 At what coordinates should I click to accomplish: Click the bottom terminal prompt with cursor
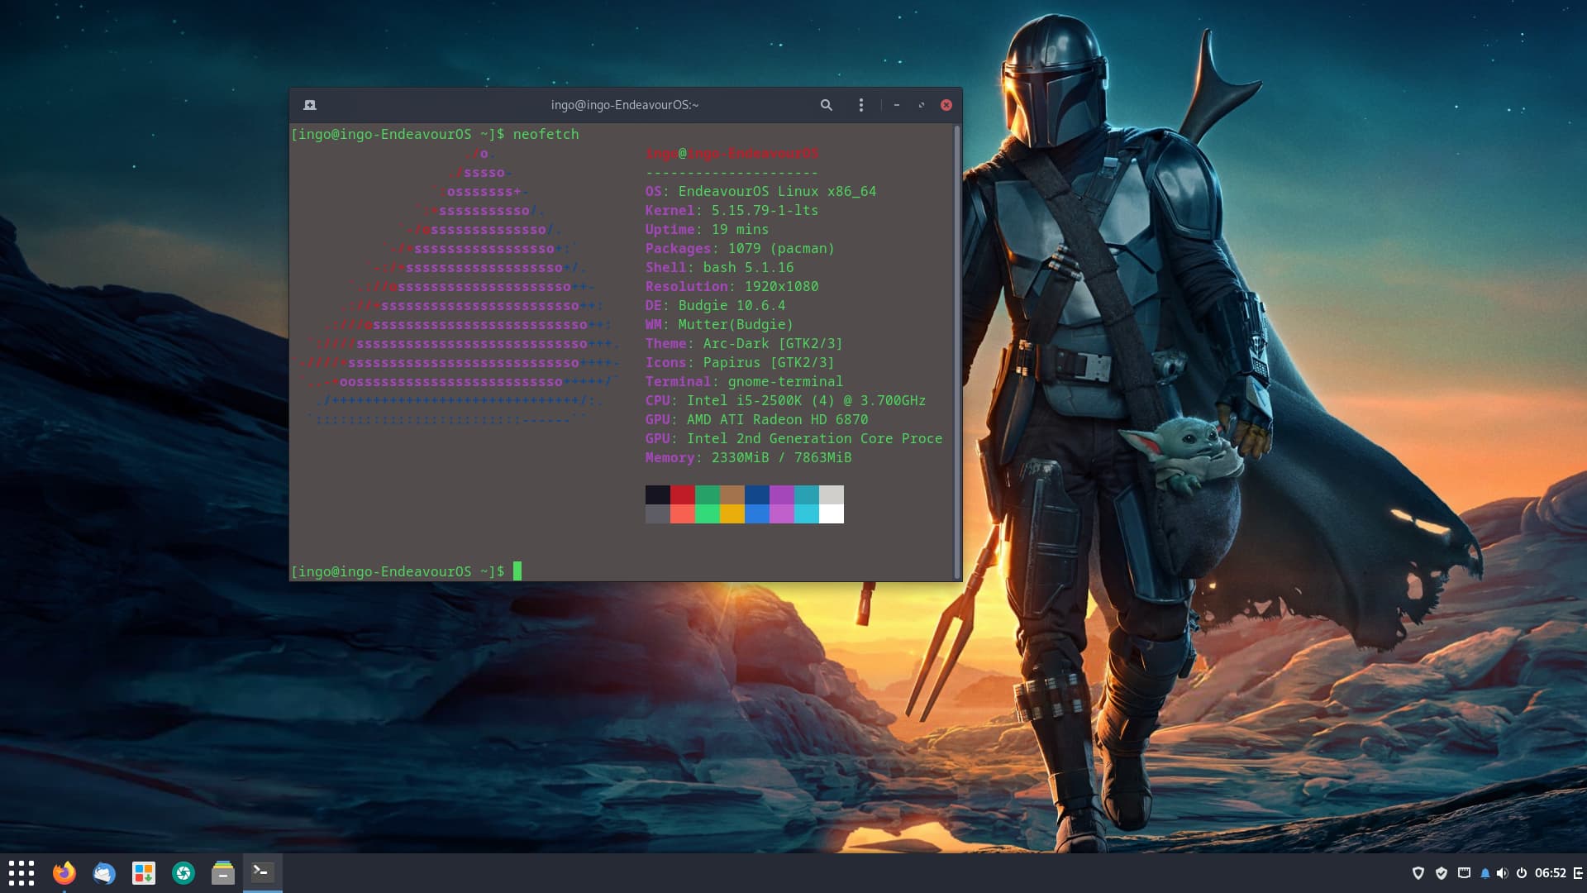coord(406,571)
